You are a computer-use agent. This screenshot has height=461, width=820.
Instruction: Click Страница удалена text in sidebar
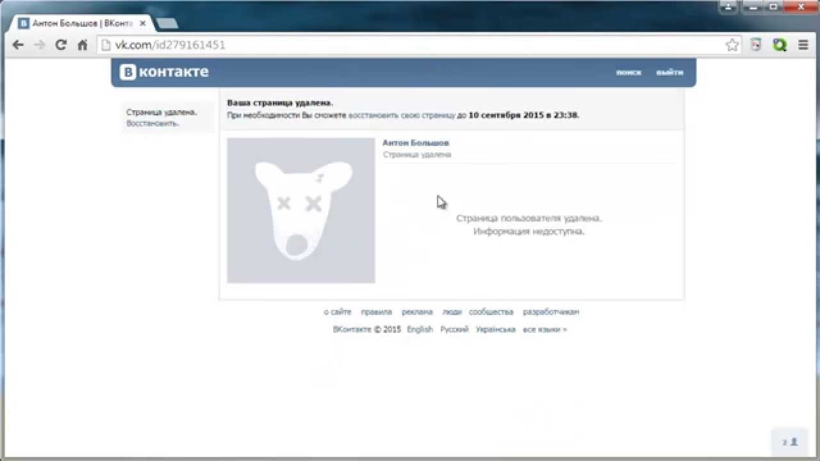[161, 112]
